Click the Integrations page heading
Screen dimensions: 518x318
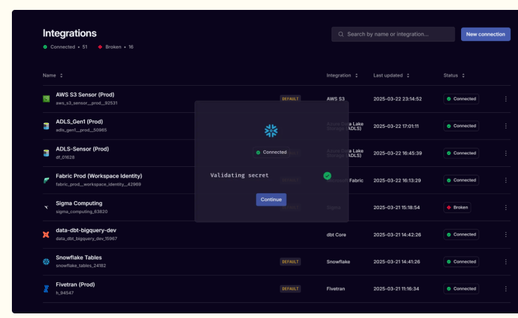coord(69,33)
